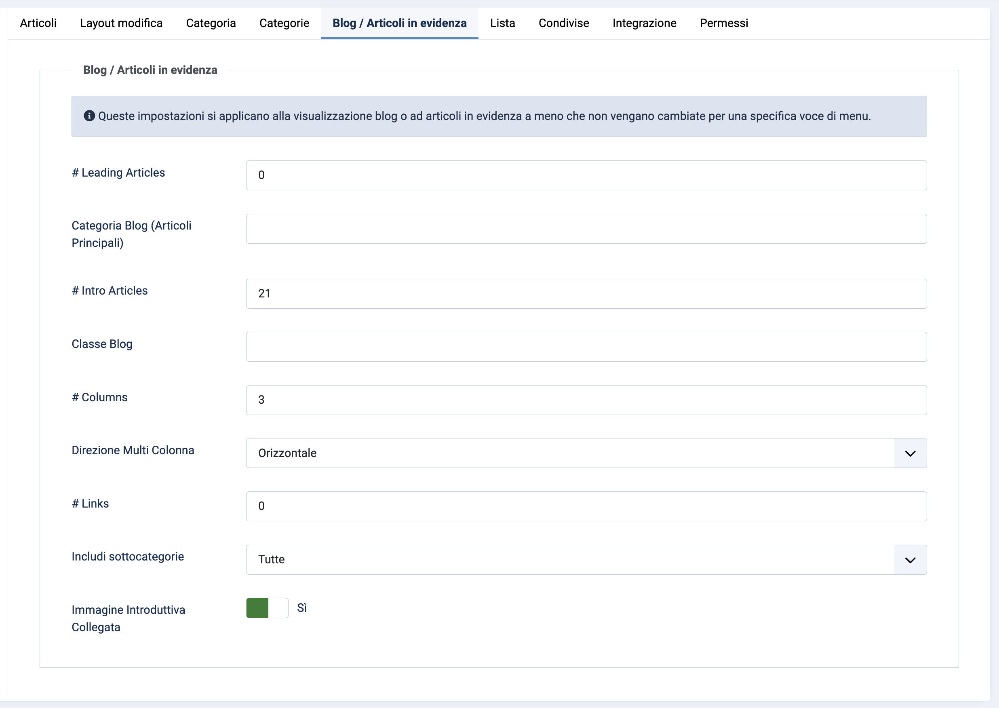Switch to Layout modifica tab

121,23
